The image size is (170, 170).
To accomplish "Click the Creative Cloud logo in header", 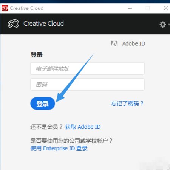I will [x=14, y=24].
